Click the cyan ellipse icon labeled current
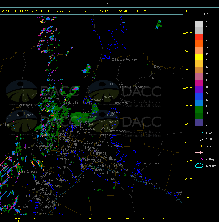Viewport: 219px width, 222px height. [x=199, y=166]
